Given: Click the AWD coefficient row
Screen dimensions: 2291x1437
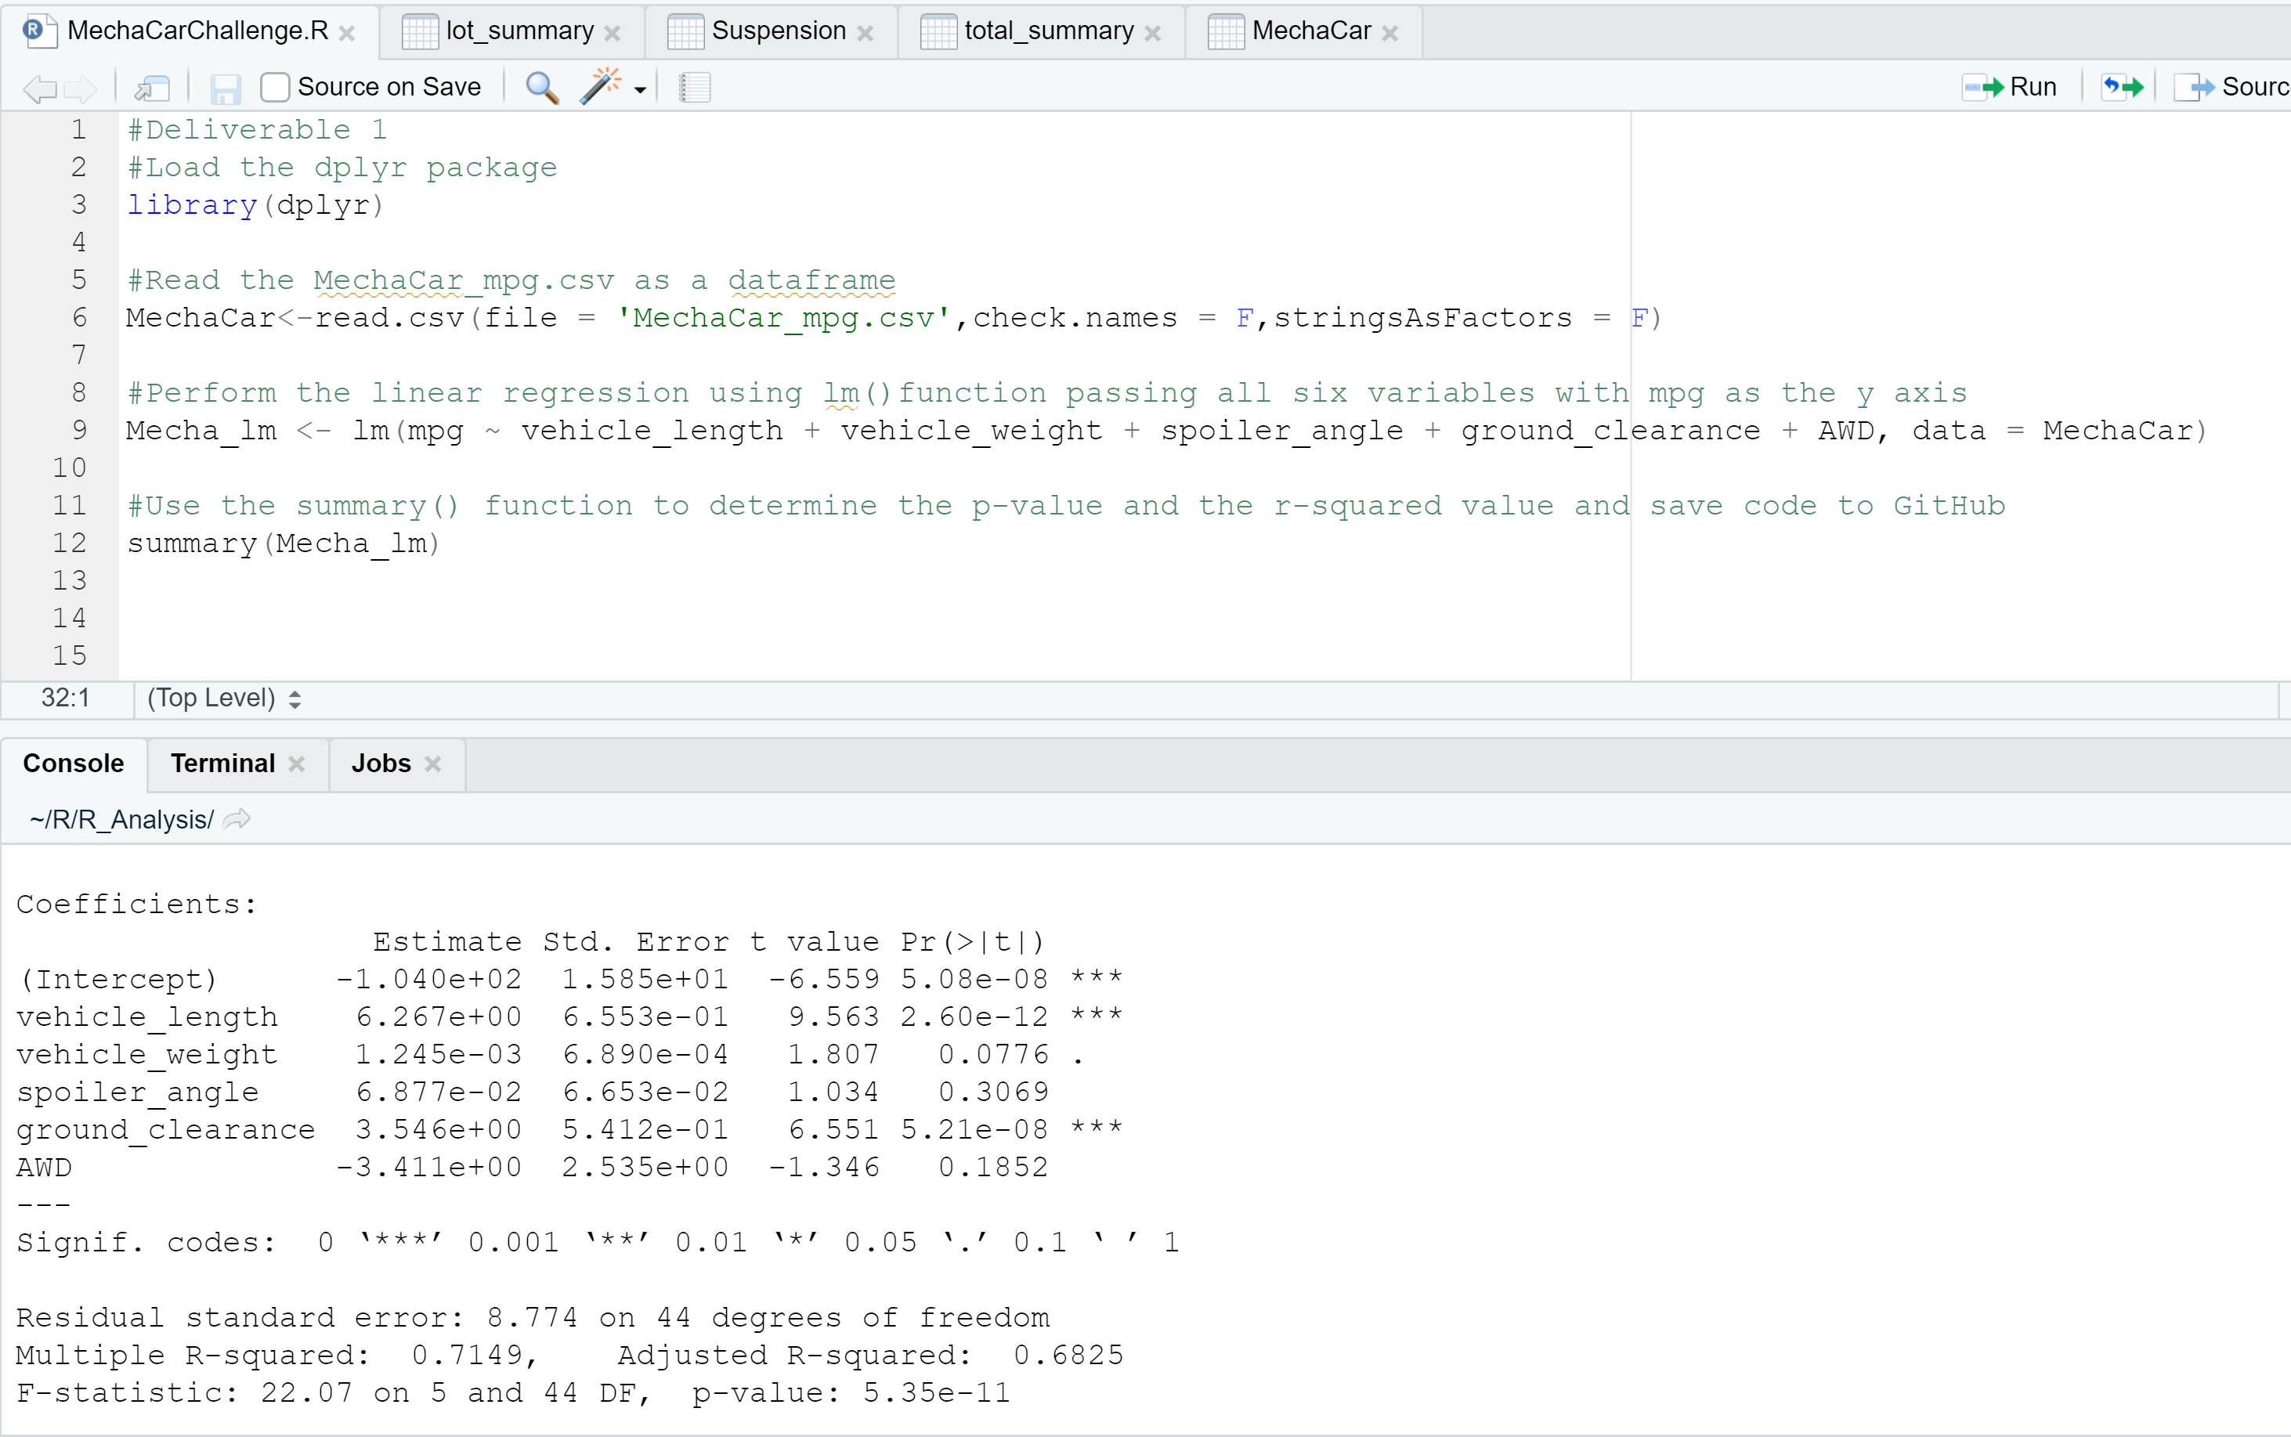Looking at the screenshot, I should 533,1167.
